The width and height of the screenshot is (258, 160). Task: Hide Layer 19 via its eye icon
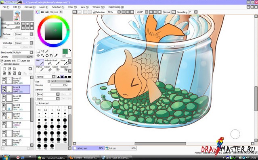point(4,96)
